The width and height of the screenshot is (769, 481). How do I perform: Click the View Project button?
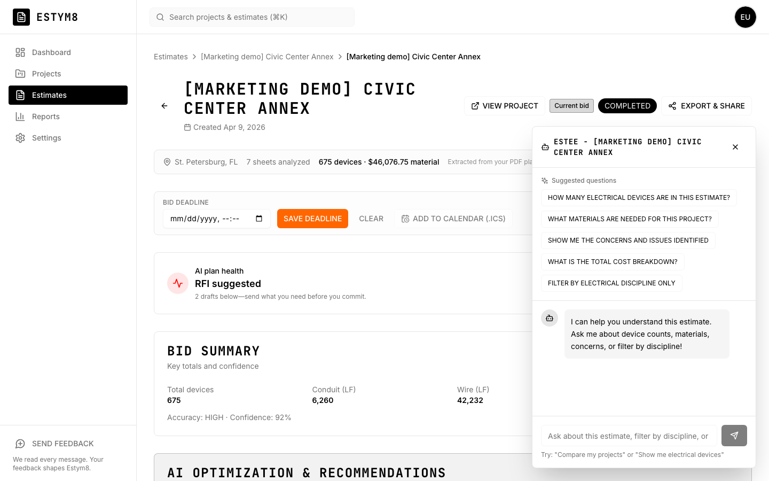tap(504, 106)
